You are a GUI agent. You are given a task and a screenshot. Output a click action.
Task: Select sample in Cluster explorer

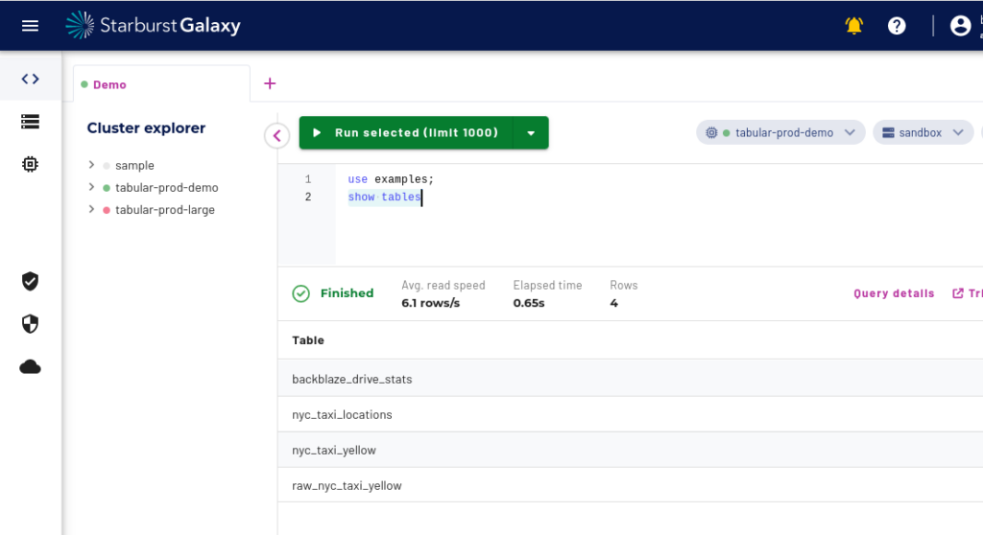point(134,165)
